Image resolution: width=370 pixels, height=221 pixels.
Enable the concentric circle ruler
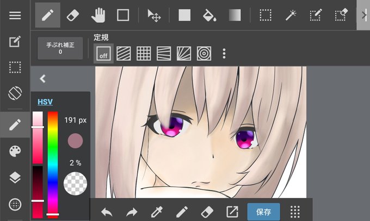point(204,53)
